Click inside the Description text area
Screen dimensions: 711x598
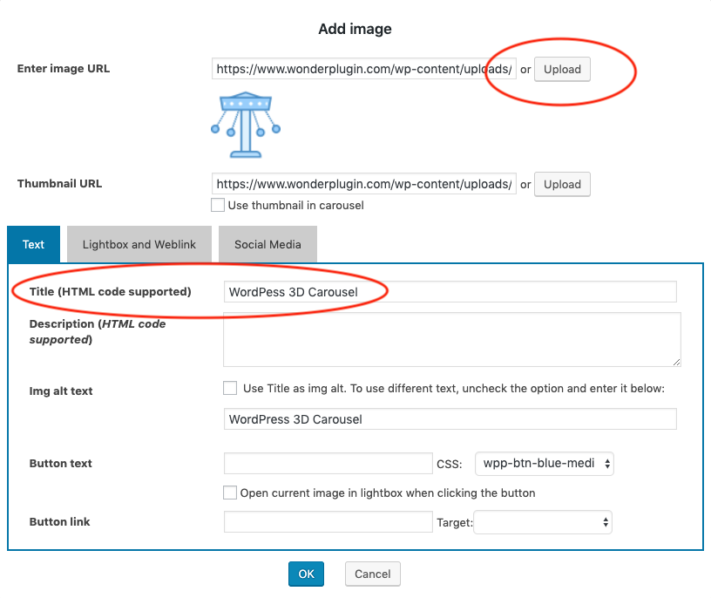[x=451, y=339]
